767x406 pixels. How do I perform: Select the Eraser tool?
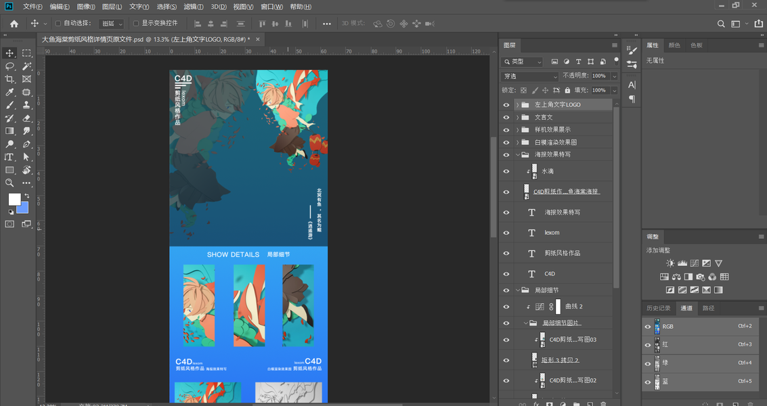26,118
